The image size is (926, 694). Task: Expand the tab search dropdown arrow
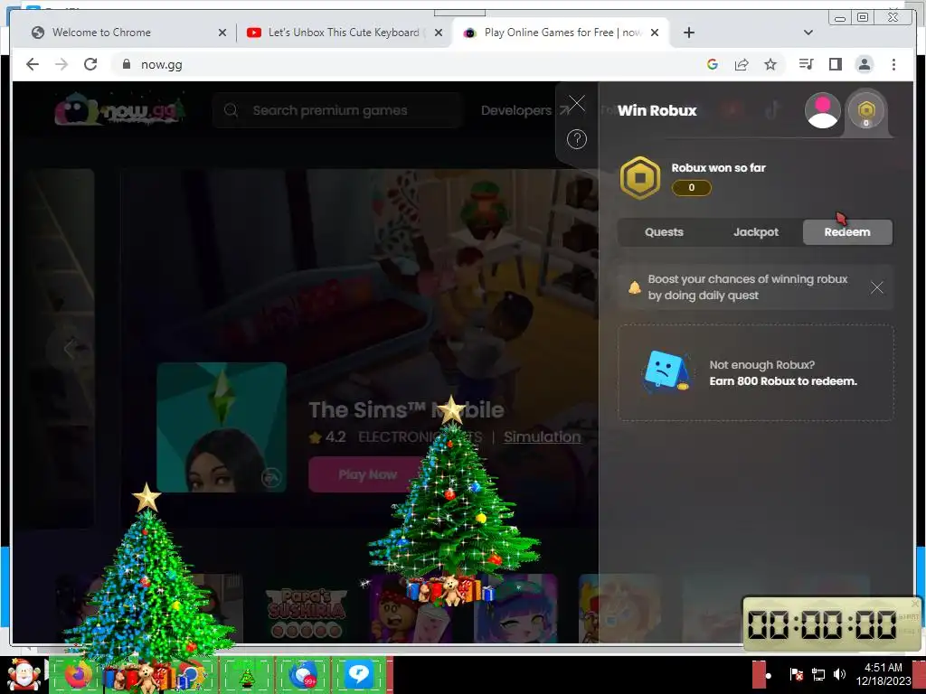[x=808, y=33]
